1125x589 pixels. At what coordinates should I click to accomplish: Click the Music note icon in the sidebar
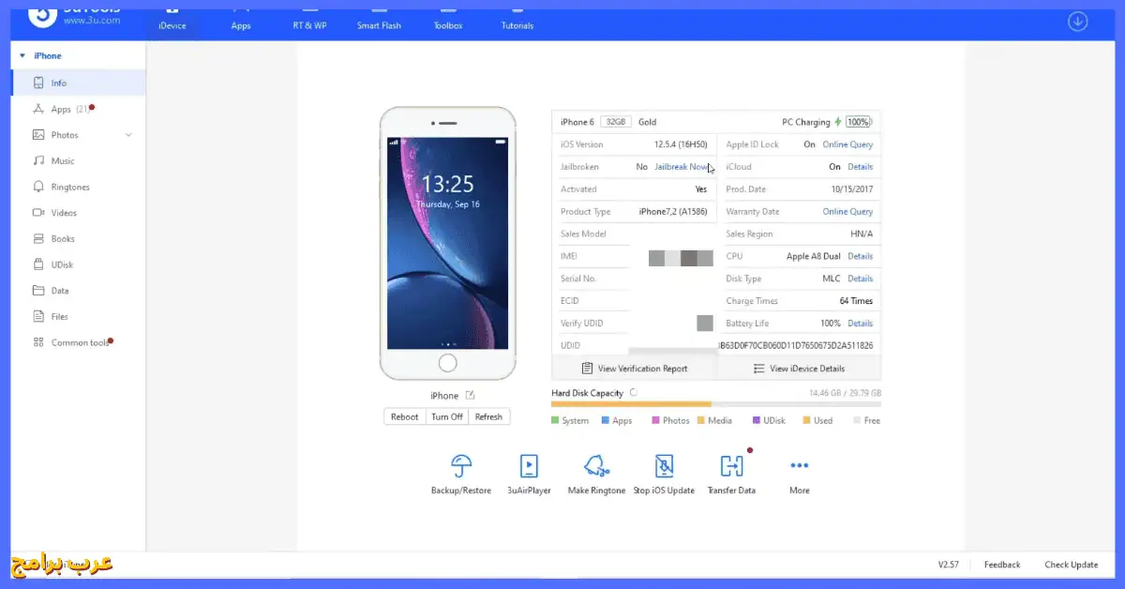point(38,161)
